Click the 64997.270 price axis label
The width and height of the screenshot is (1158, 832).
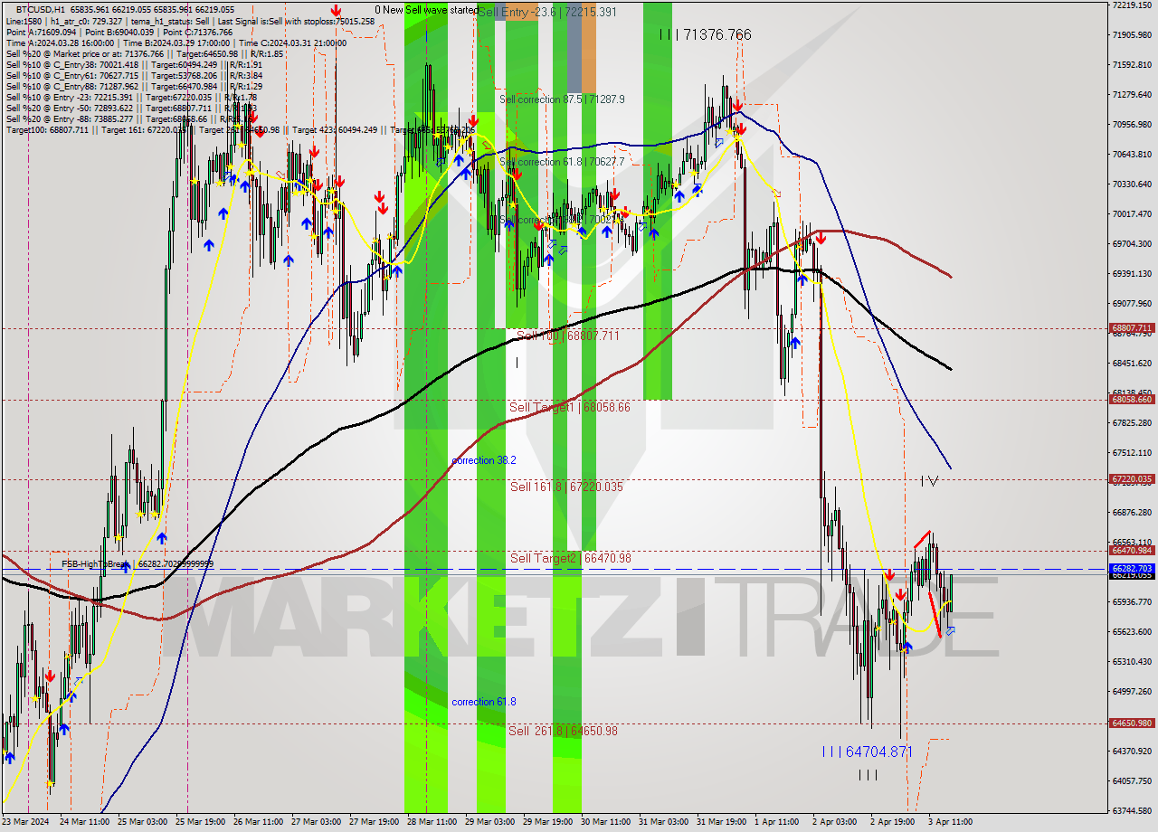(x=1132, y=692)
